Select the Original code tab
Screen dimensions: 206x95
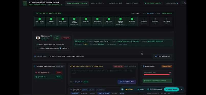coord(92,93)
